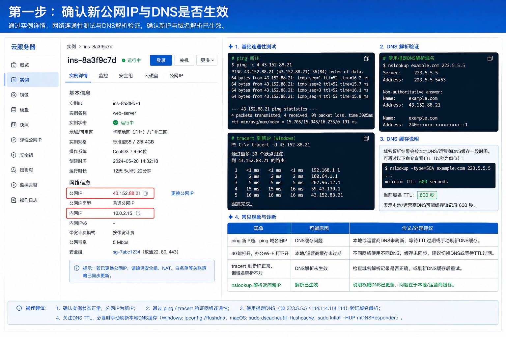Click the 实例 breadcrumb link

71,46
